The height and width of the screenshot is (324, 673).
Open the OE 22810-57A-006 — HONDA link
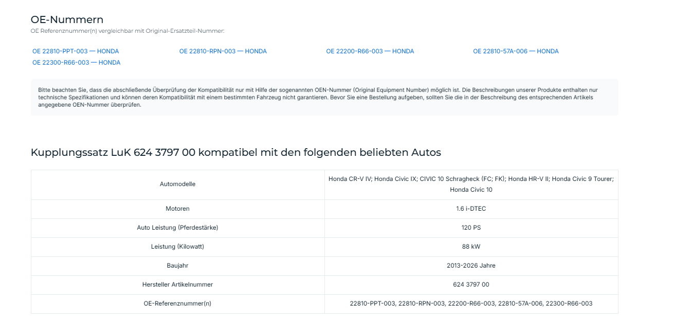pyautogui.click(x=516, y=51)
